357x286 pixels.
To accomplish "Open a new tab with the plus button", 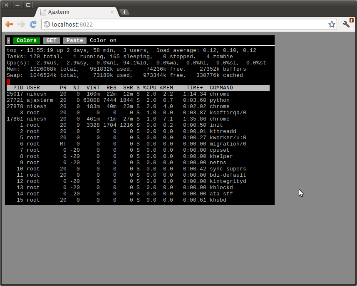I will click(124, 12).
